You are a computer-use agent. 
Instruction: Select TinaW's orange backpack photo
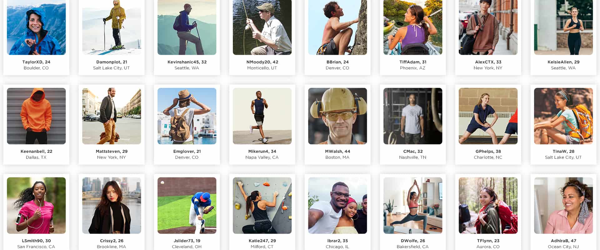pyautogui.click(x=563, y=116)
